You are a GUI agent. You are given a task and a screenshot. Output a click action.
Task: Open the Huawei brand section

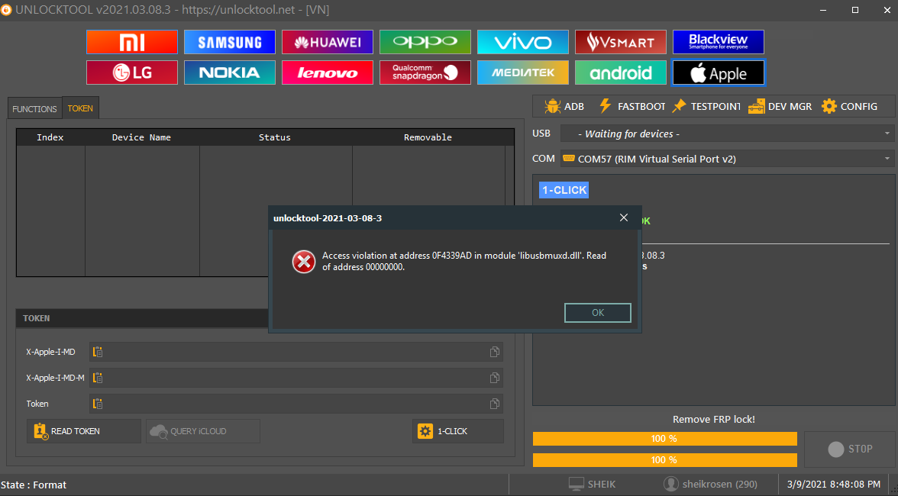(328, 42)
